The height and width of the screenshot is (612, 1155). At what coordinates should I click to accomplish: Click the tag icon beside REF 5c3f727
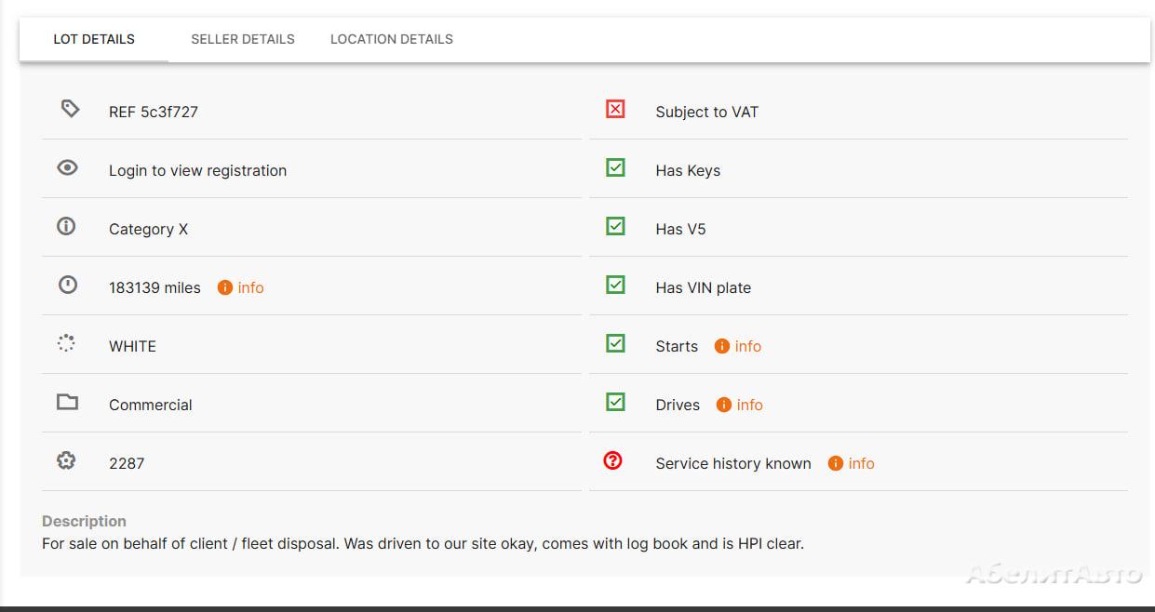point(69,110)
